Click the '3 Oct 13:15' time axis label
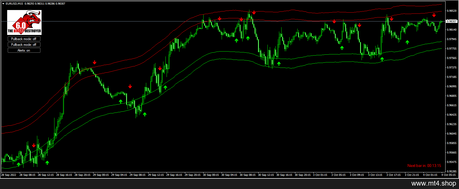The height and width of the screenshot is (189, 459). click(x=375, y=175)
